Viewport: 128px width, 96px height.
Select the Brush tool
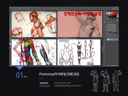click(10, 23)
